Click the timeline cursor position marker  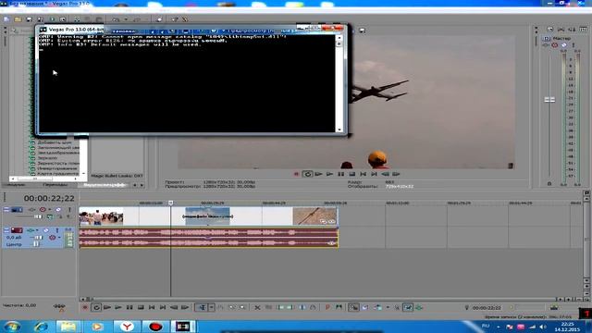click(x=170, y=203)
